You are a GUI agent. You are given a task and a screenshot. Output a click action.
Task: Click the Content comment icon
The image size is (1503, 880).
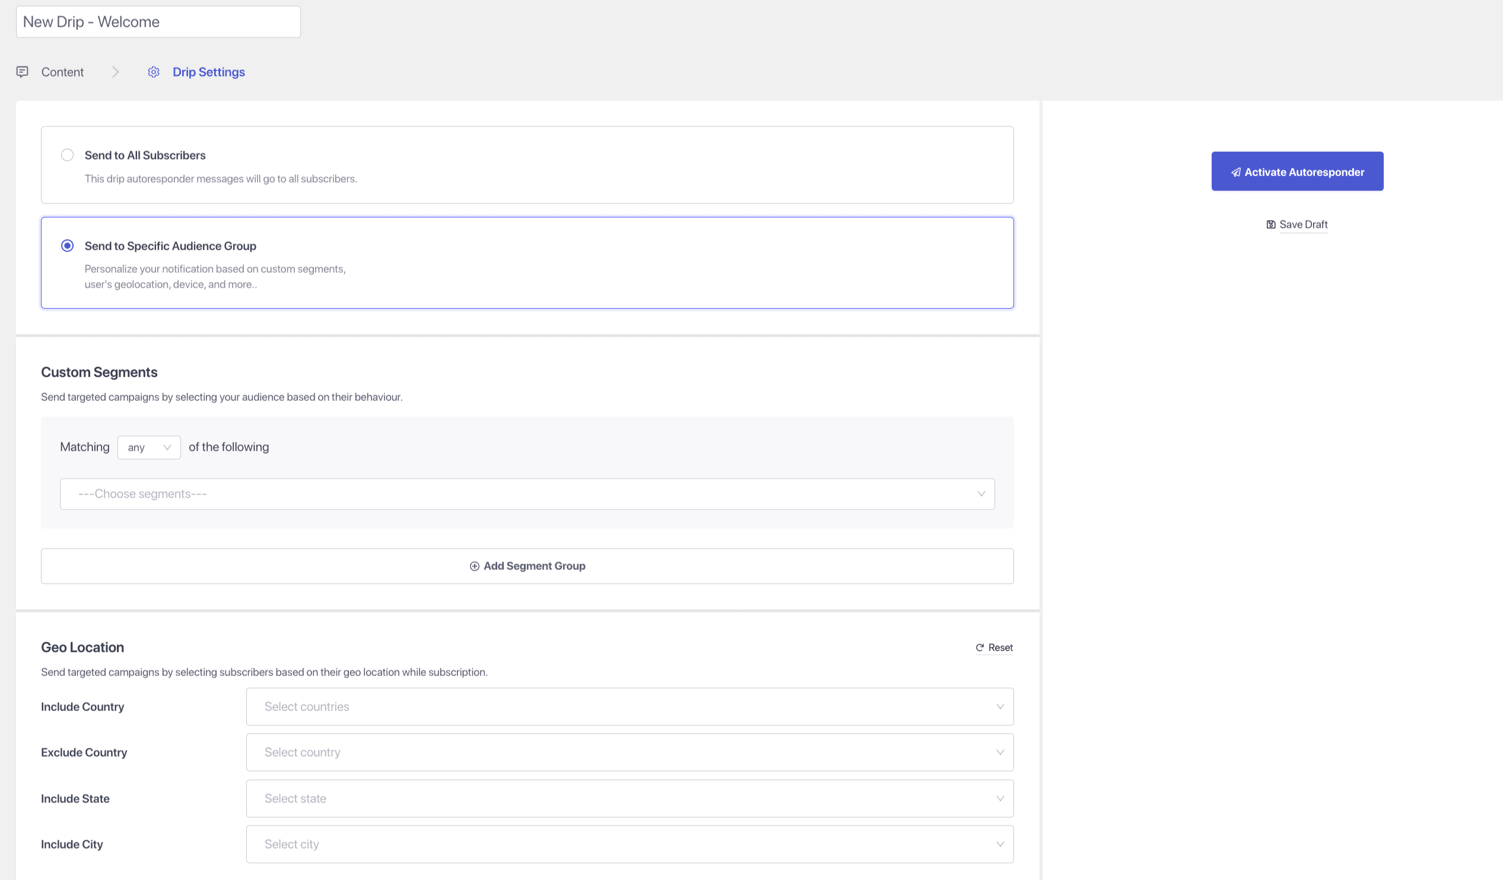pos(22,72)
